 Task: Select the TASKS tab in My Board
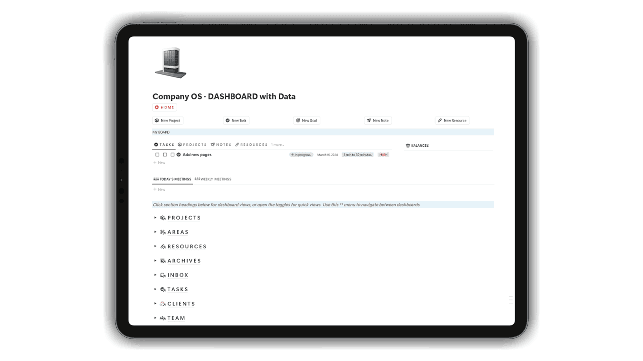click(x=164, y=145)
